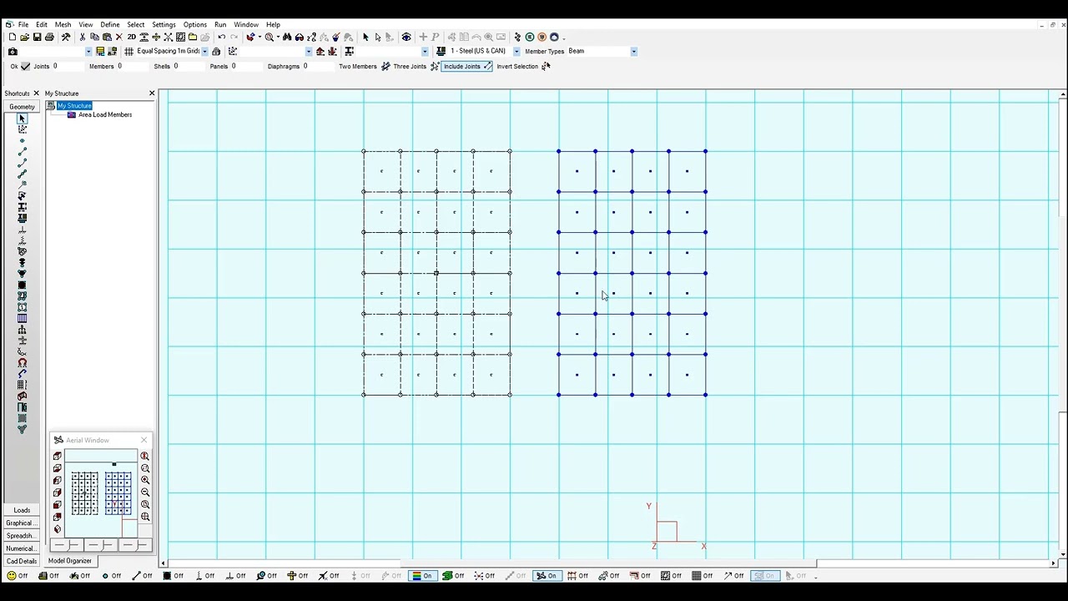The width and height of the screenshot is (1068, 601).
Task: Click the left slider in the Aerial Window
Action: tap(66, 545)
